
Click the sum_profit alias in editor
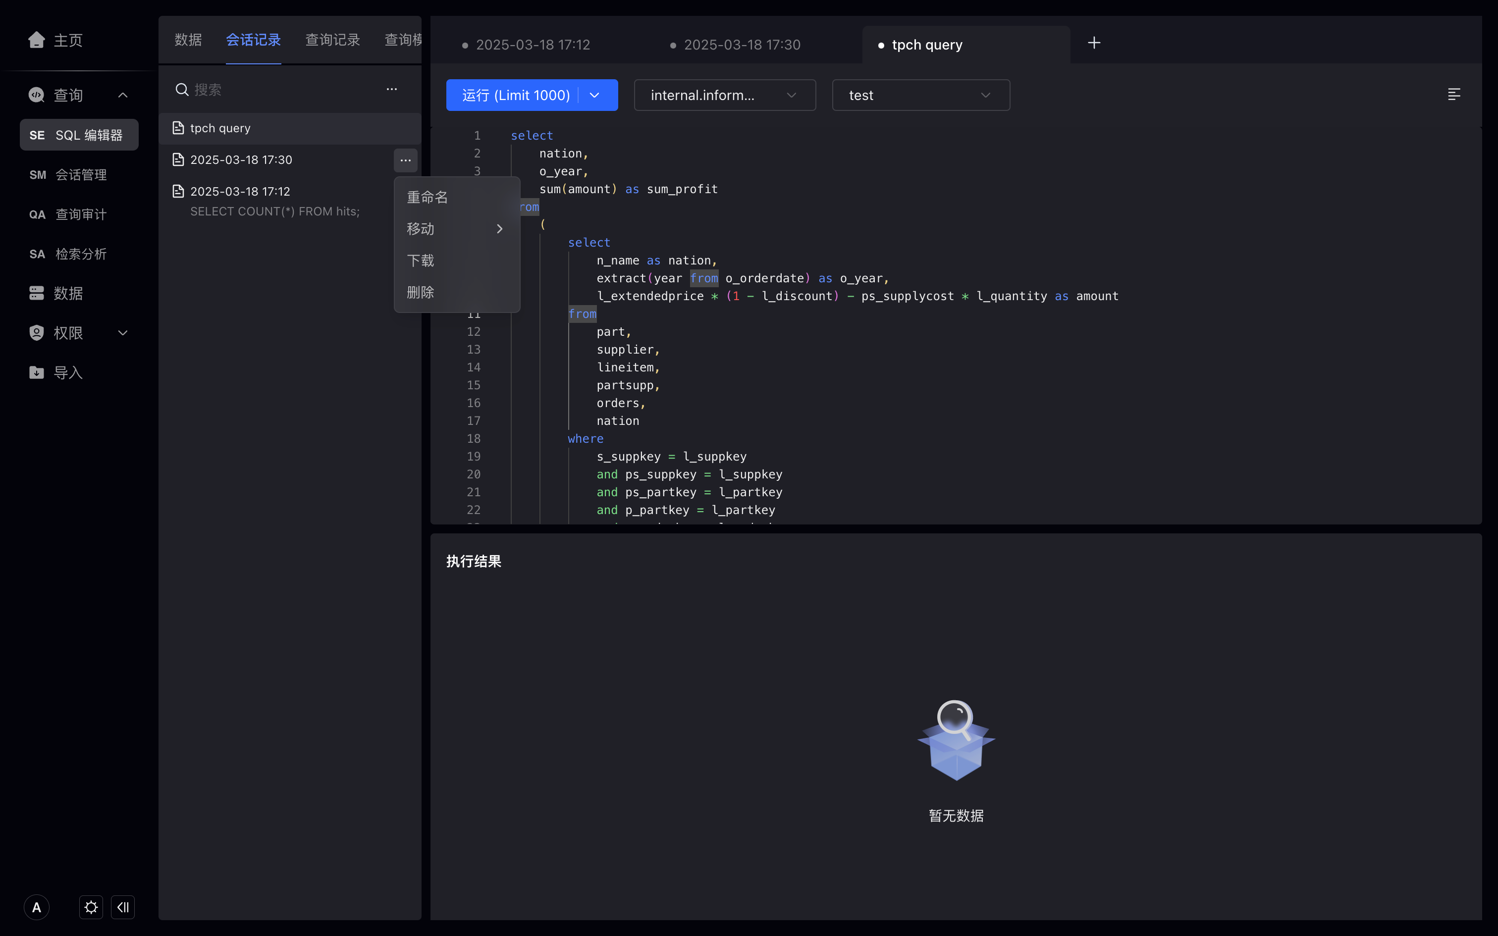tap(682, 189)
